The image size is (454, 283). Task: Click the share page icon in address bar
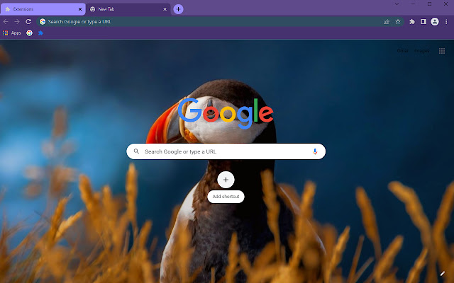(x=386, y=22)
